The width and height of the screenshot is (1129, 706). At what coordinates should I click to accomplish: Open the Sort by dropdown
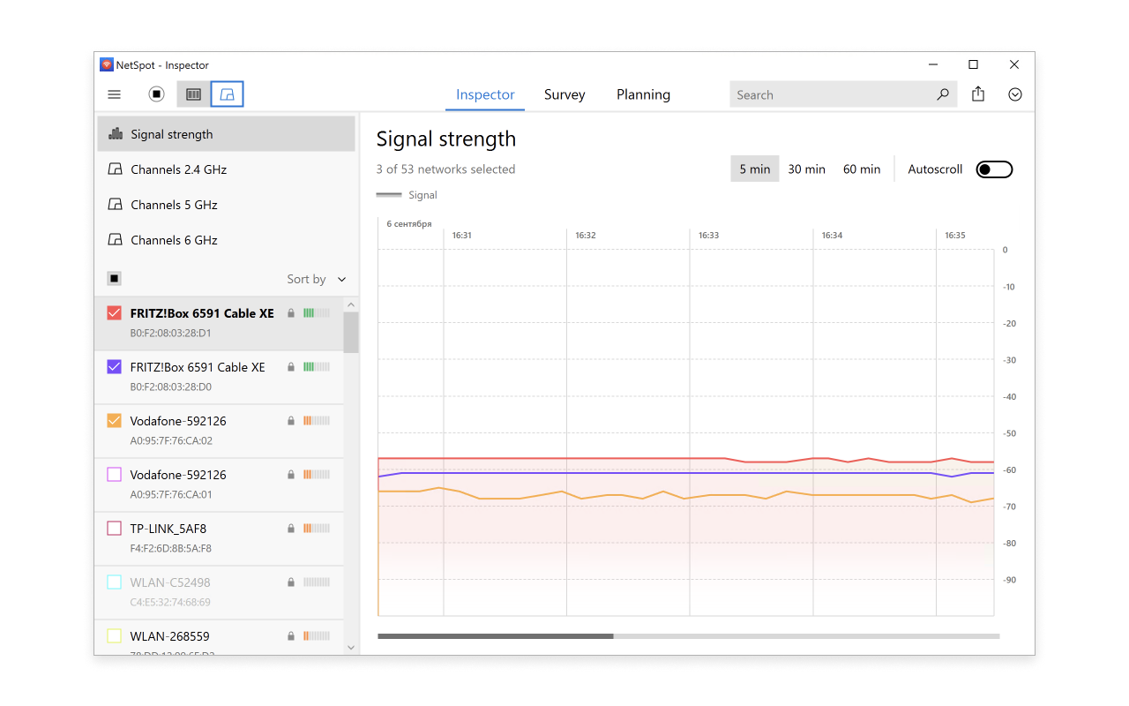[317, 279]
